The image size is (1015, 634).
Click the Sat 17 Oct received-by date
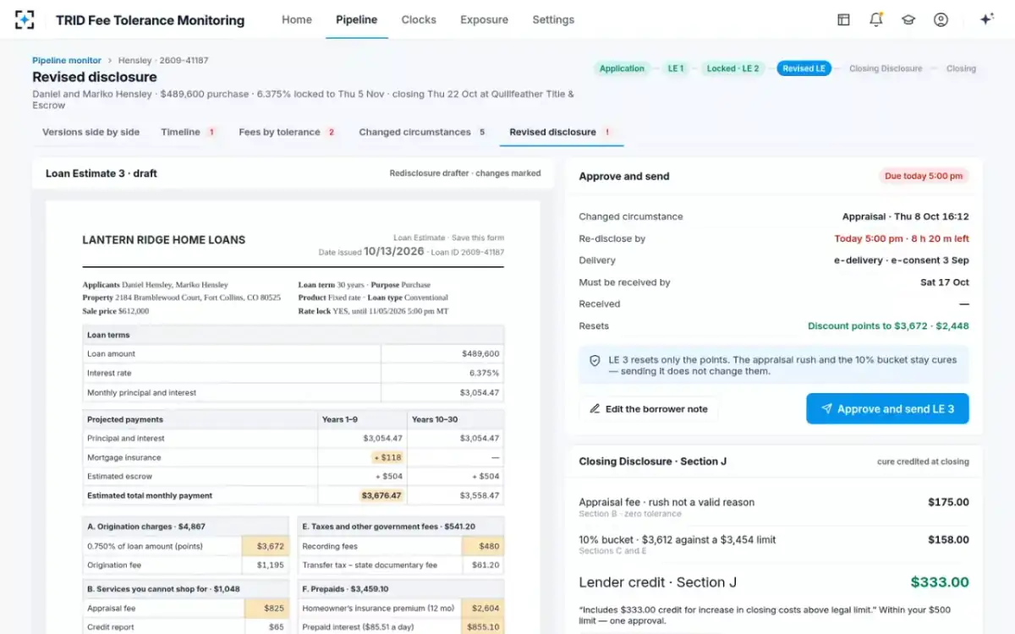point(945,282)
